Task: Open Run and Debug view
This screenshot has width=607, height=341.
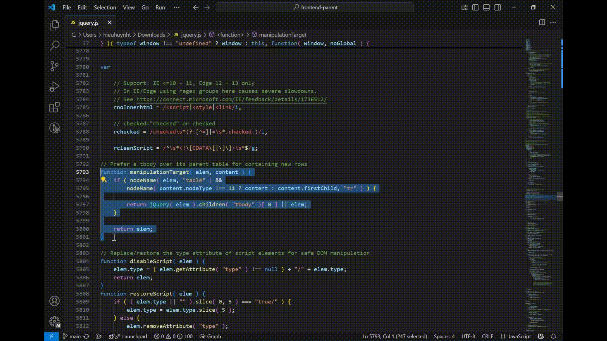Action: tap(54, 87)
